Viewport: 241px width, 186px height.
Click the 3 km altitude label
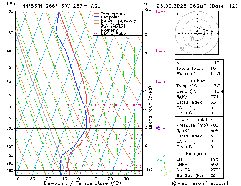146,127
